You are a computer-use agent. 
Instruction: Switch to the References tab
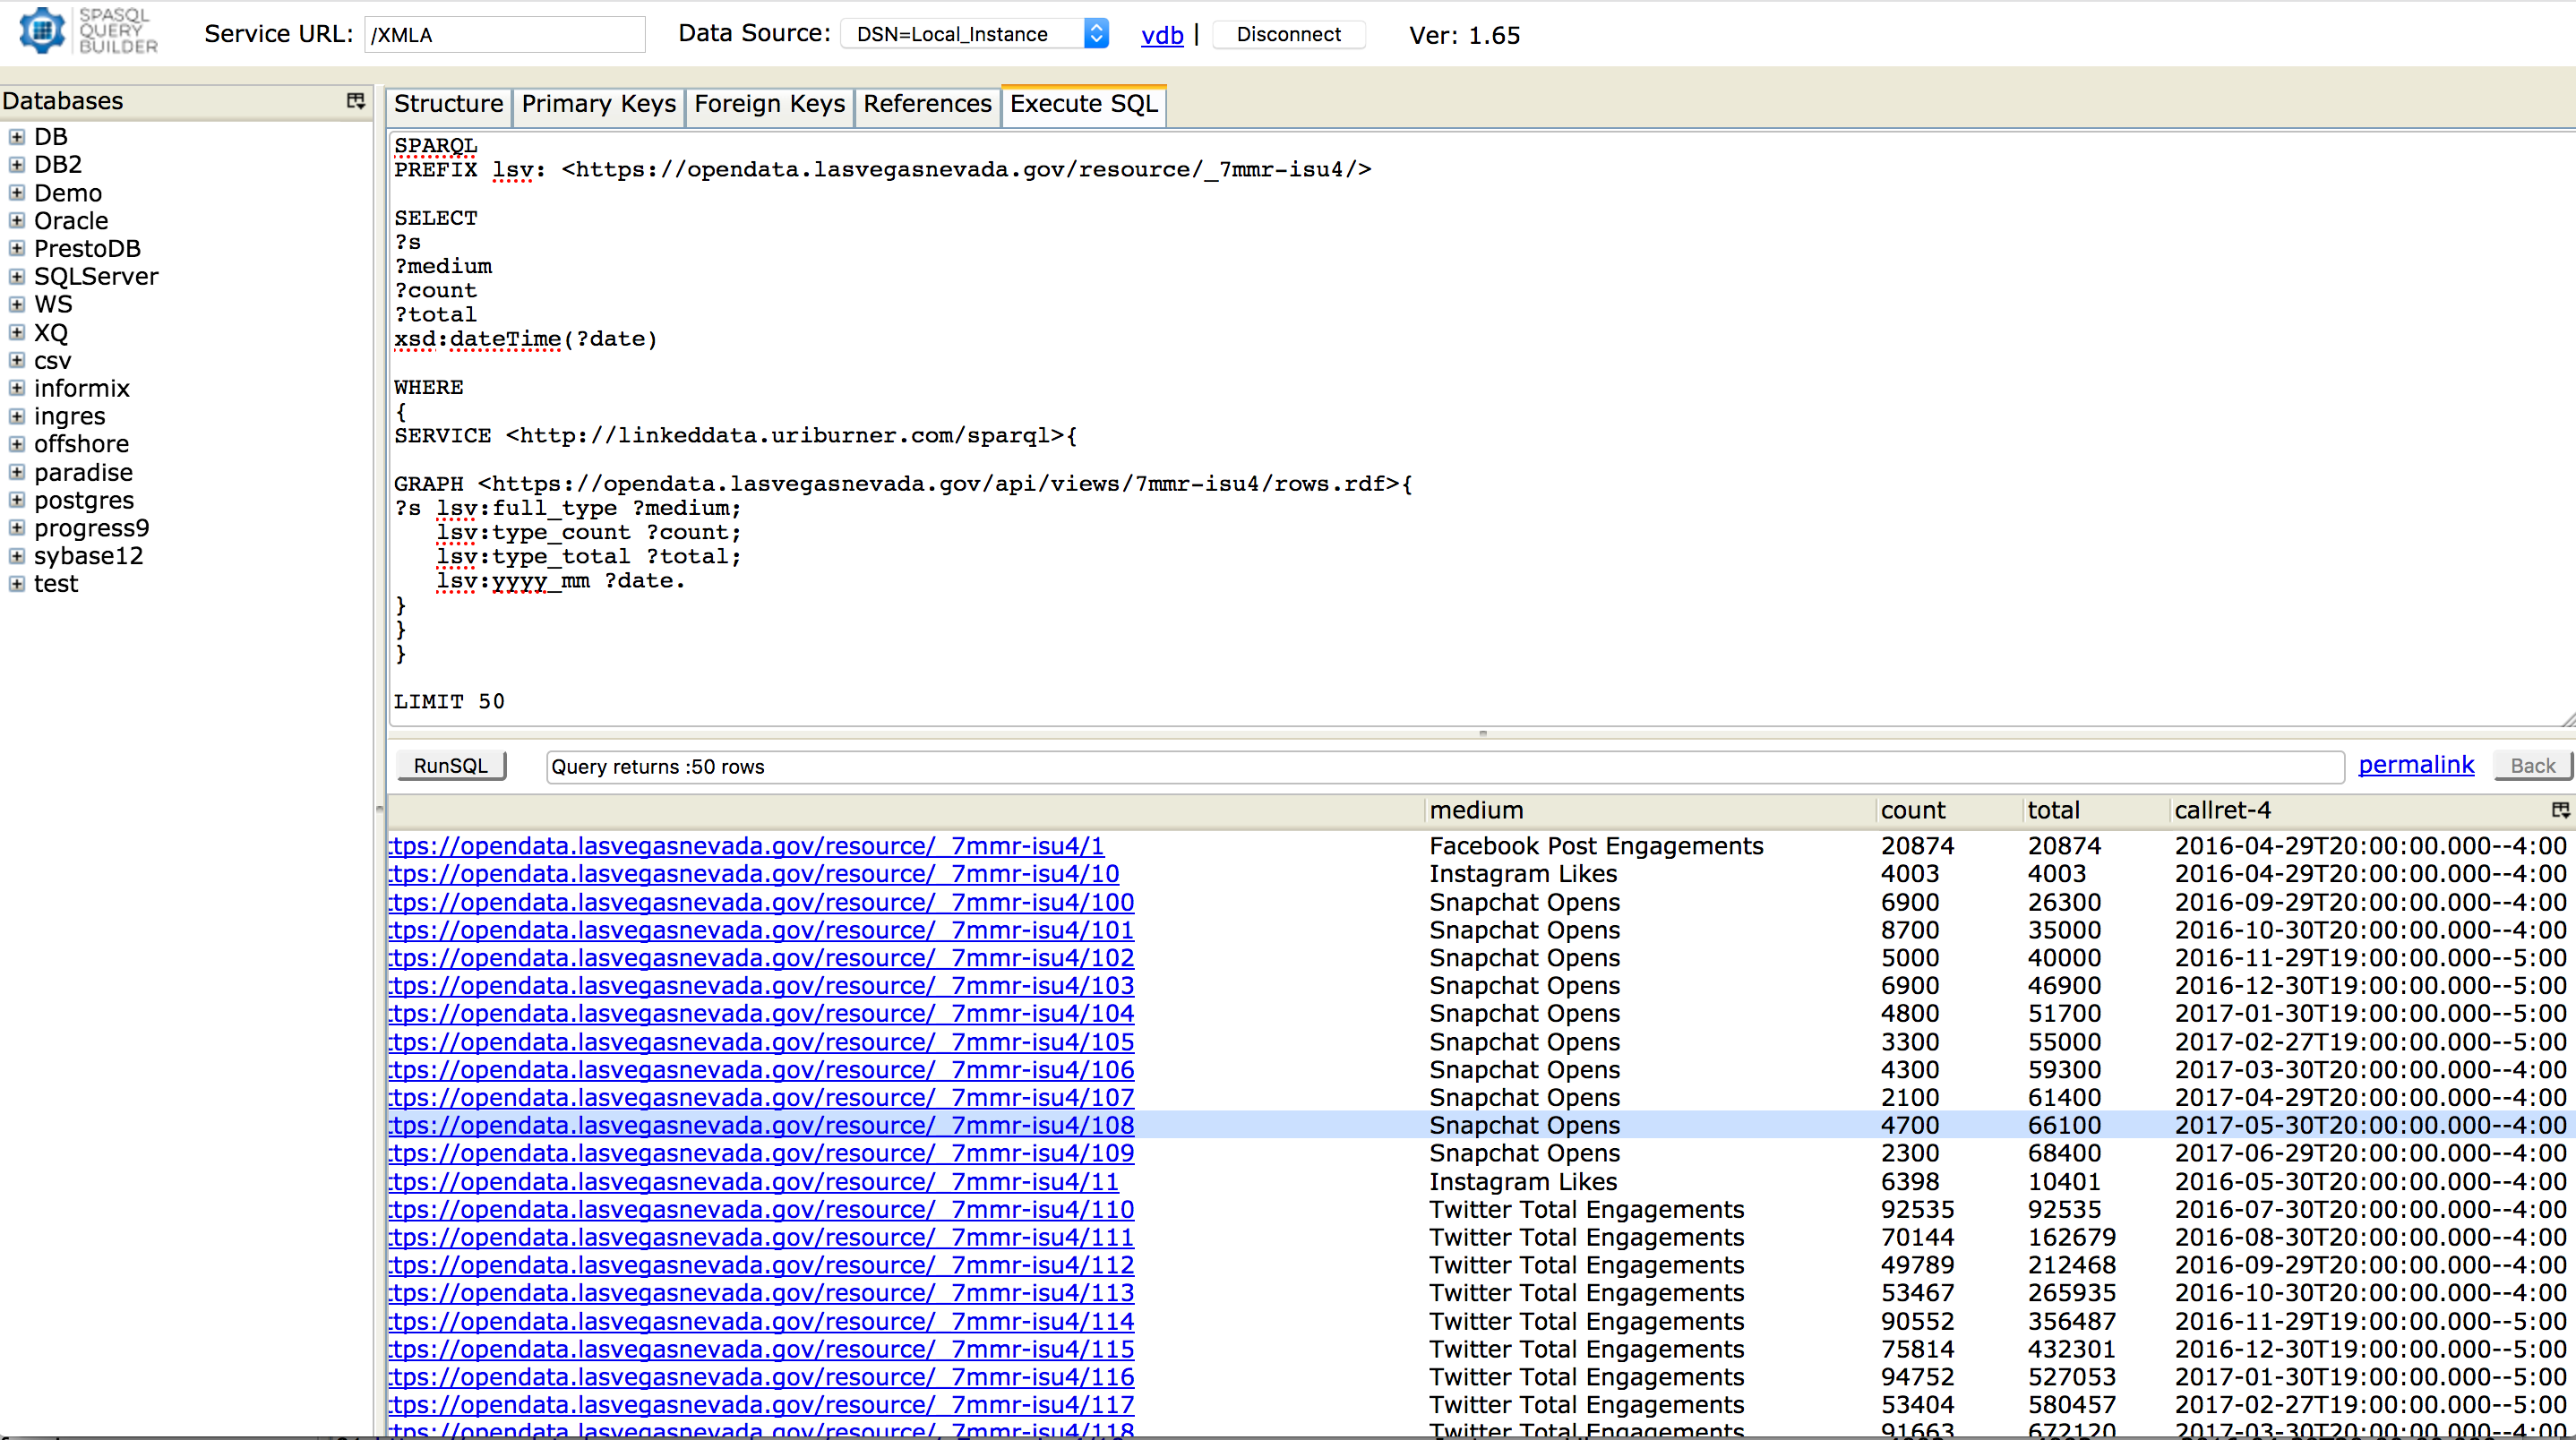pyautogui.click(x=926, y=104)
